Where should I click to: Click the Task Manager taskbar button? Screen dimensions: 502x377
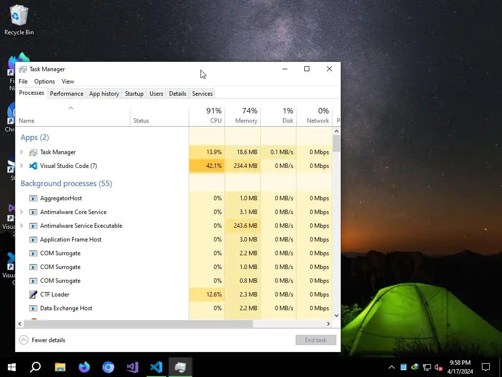(180, 367)
